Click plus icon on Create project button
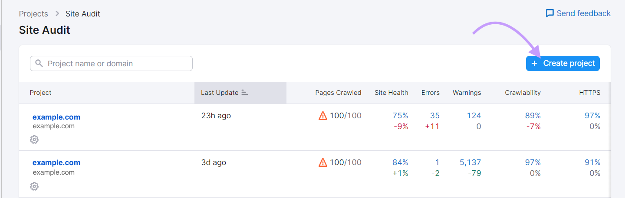The image size is (625, 198). click(534, 63)
